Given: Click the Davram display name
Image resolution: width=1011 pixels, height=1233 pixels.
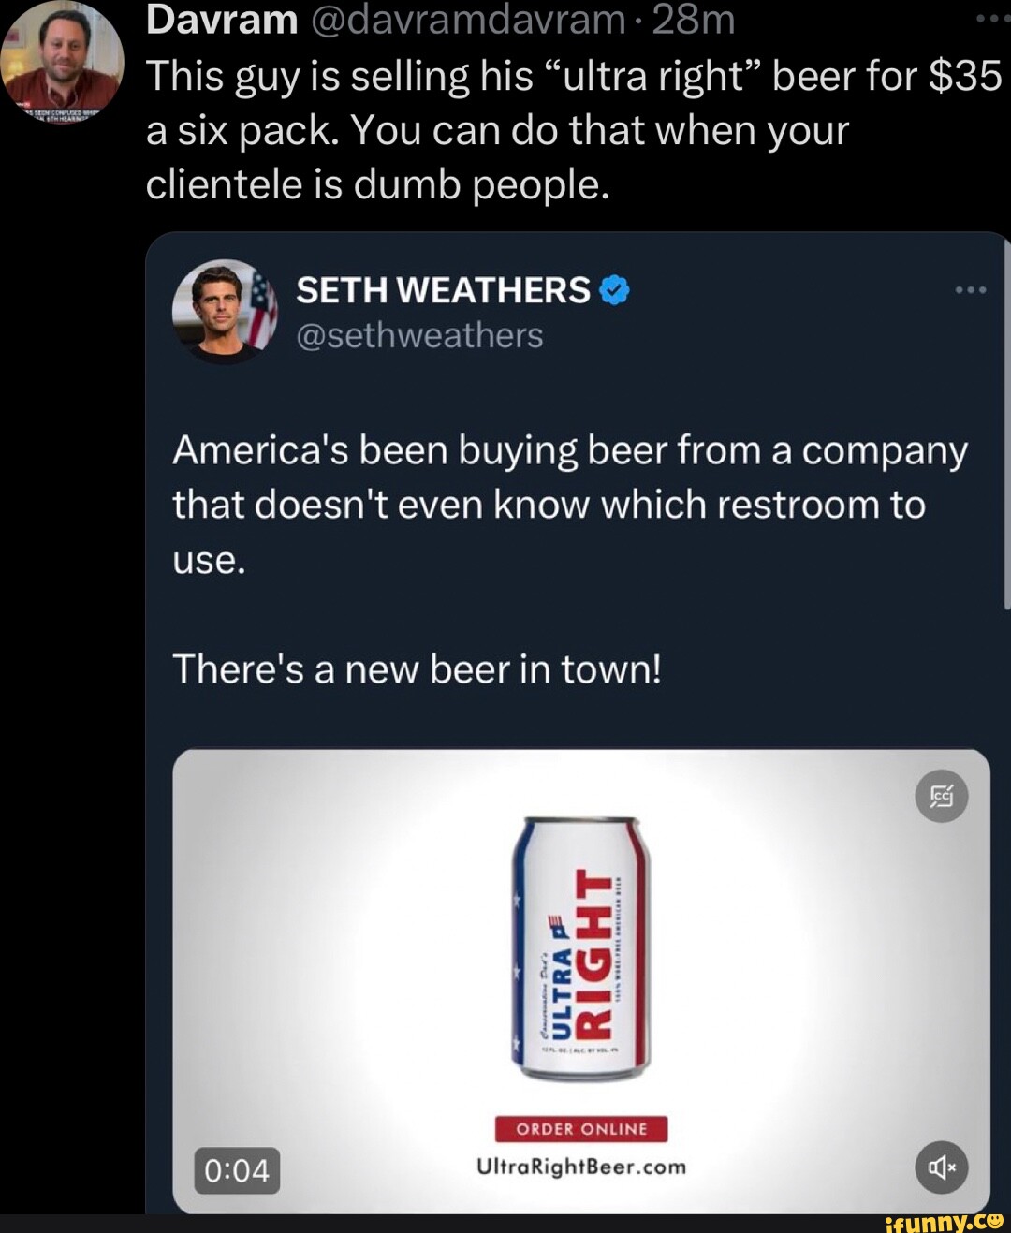Looking at the screenshot, I should 222,21.
